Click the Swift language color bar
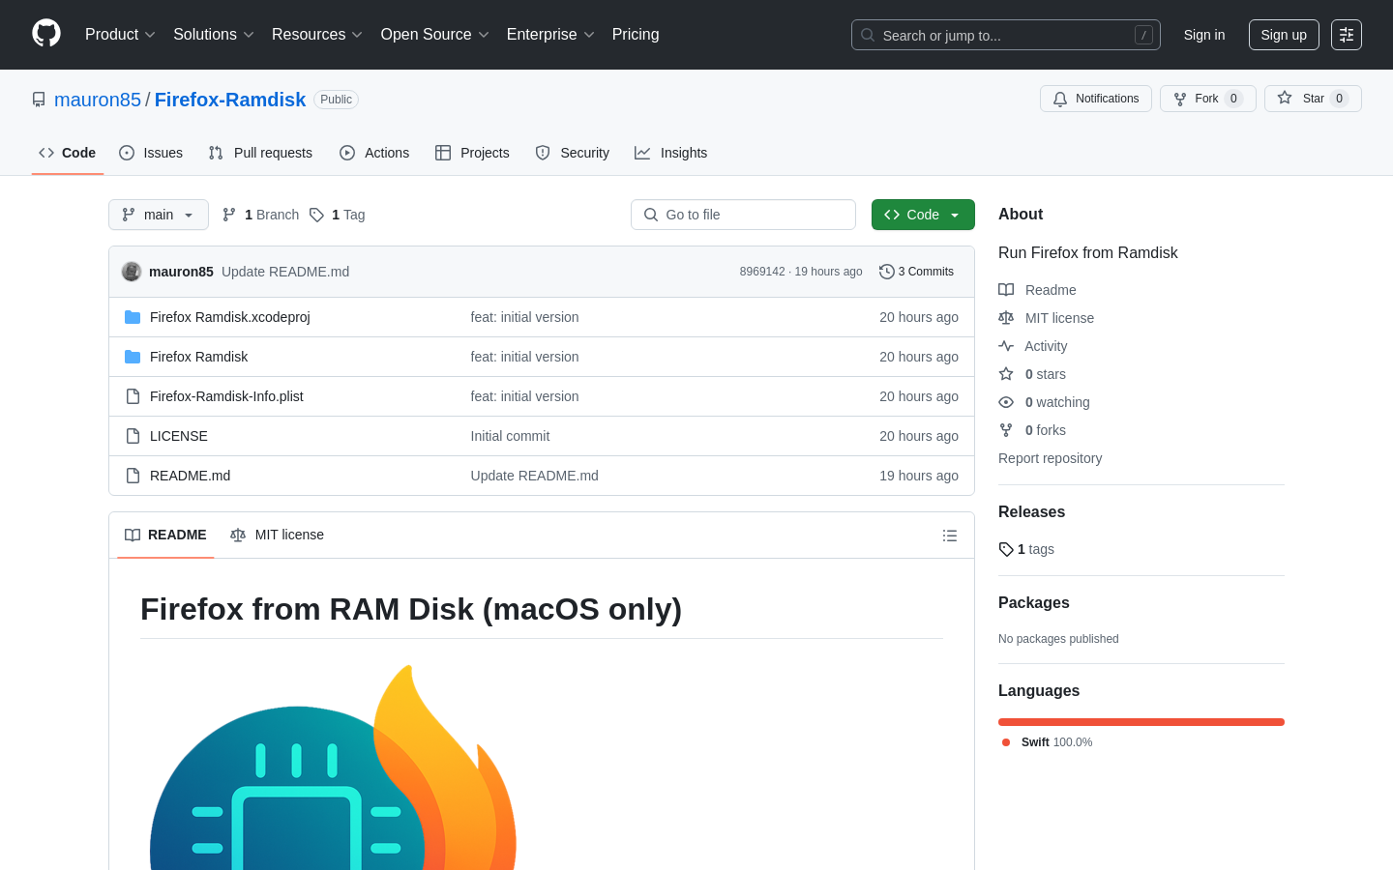Screen dimensions: 1393x870 coord(1141,722)
